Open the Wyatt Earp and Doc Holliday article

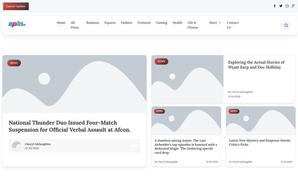click(256, 65)
